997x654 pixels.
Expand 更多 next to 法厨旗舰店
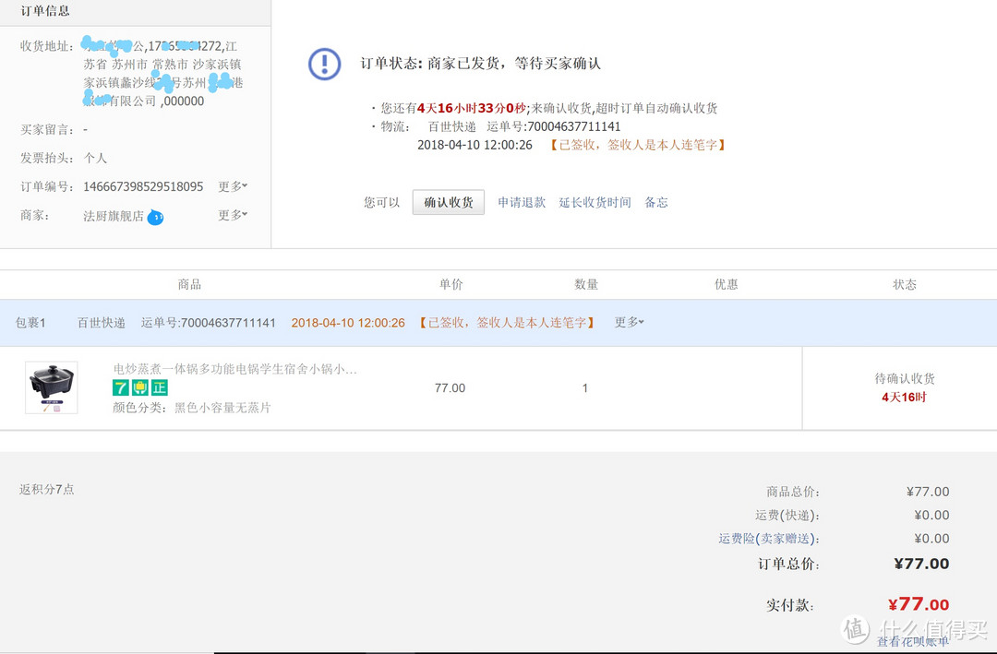[x=233, y=215]
